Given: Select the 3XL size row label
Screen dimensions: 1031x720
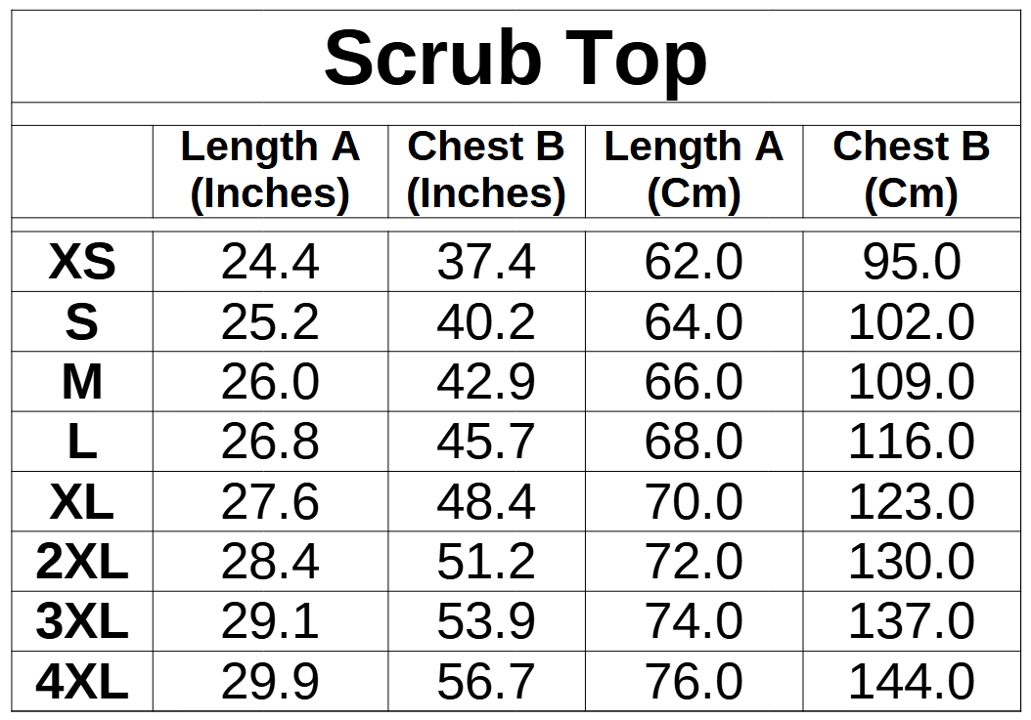Looking at the screenshot, I should coord(82,622).
